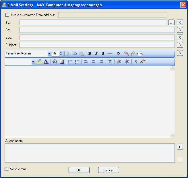Screen dimensions: 188x178
Task: Switch to HTML source view
Action: (x=140, y=54)
